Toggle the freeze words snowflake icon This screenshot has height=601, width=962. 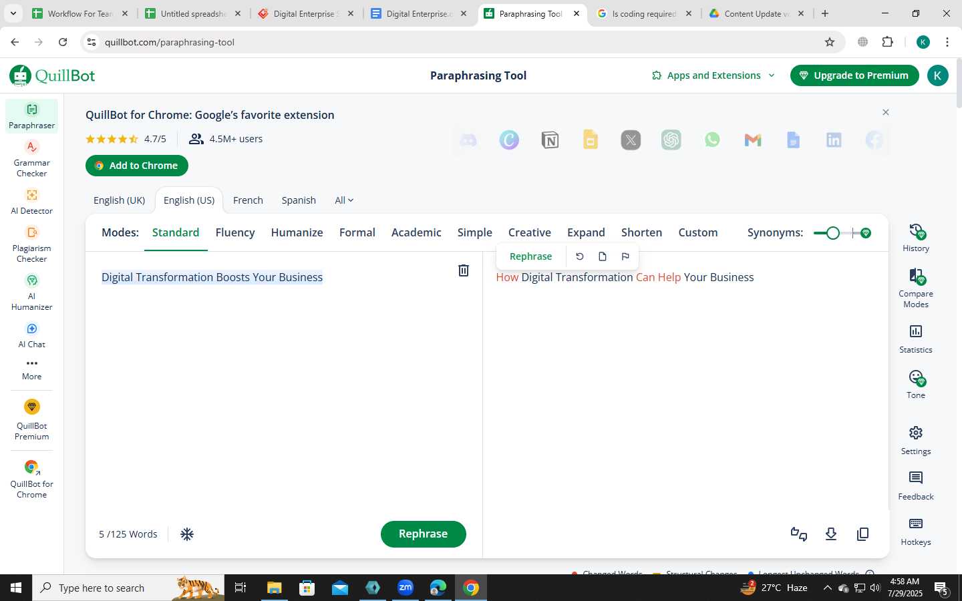coord(187,534)
